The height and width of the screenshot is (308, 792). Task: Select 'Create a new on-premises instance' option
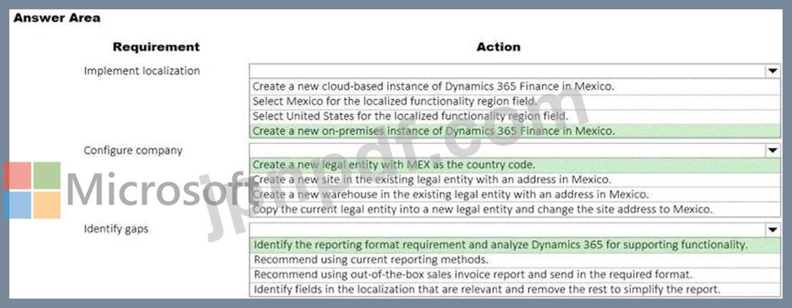pos(515,131)
